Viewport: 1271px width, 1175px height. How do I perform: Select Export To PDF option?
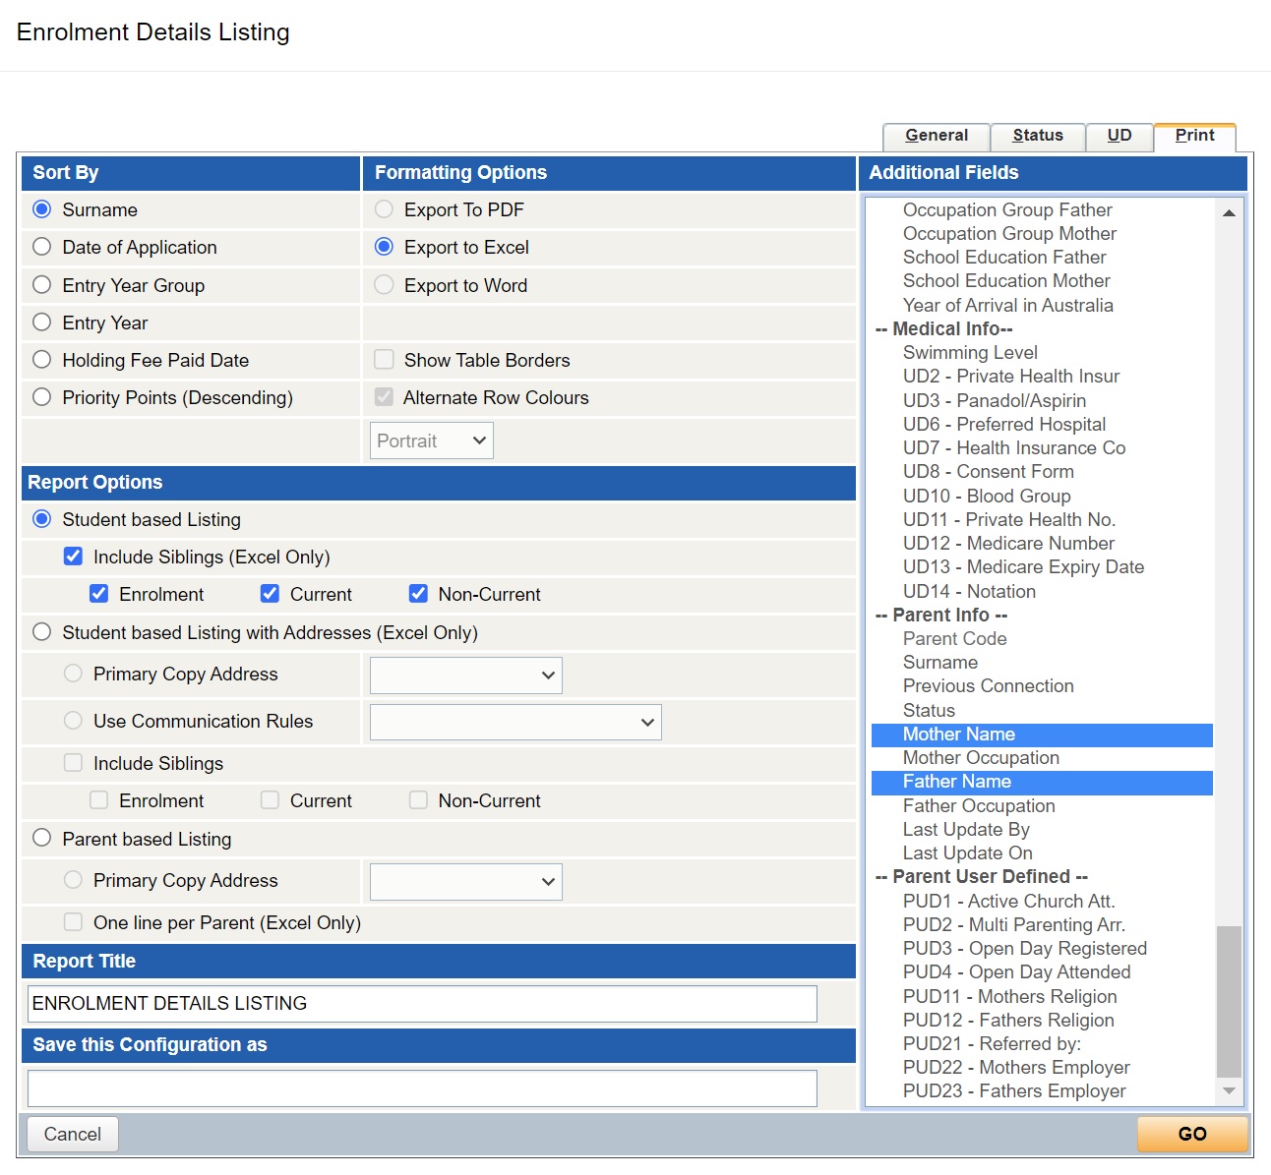coord(385,209)
